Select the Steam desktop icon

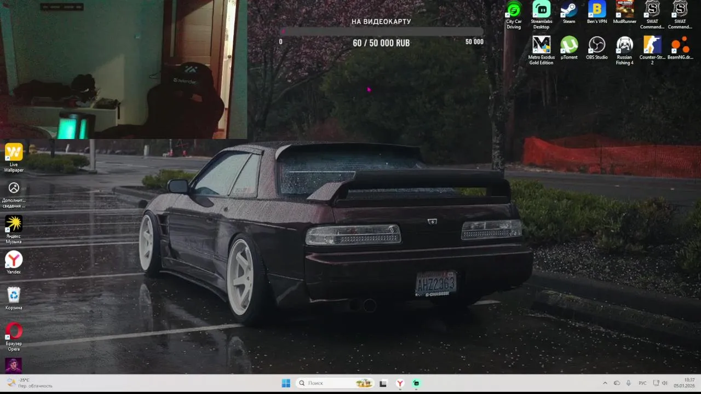tap(569, 13)
